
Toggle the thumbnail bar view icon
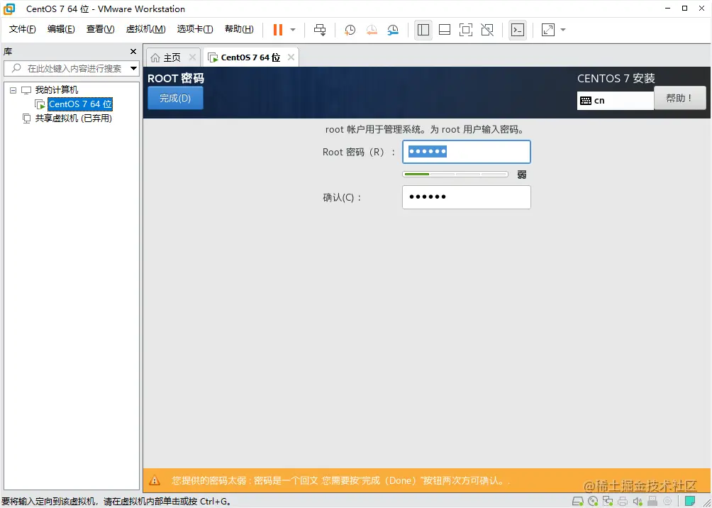(445, 30)
